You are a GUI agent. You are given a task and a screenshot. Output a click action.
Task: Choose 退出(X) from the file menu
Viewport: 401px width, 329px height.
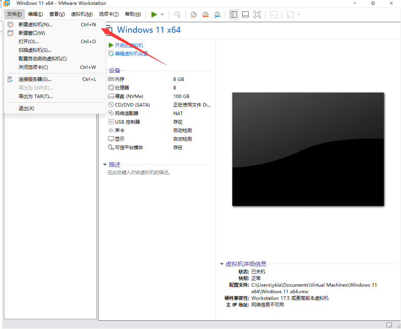point(55,109)
